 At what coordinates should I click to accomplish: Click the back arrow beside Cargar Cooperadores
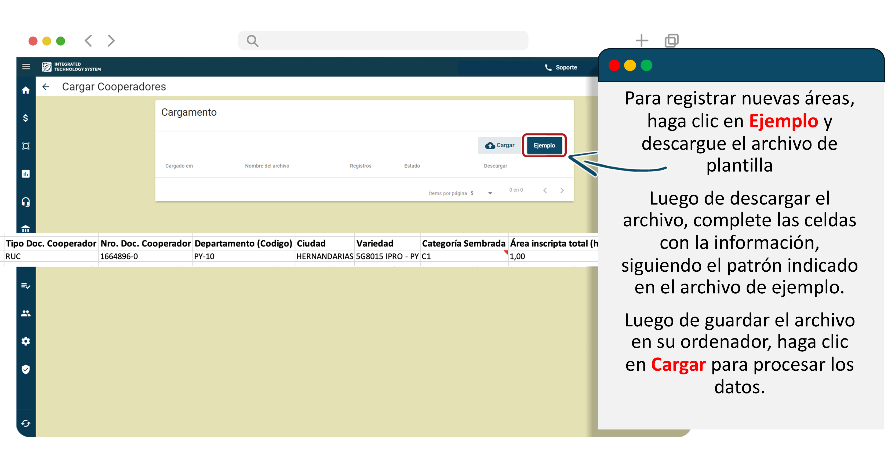(x=46, y=86)
